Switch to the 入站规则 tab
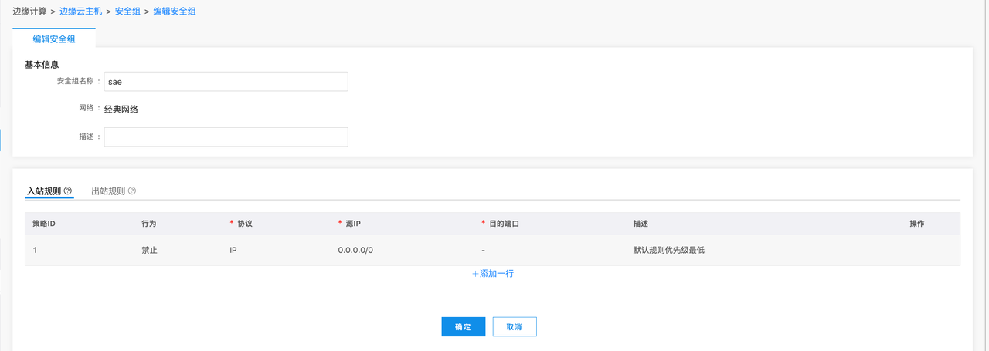 [x=44, y=191]
